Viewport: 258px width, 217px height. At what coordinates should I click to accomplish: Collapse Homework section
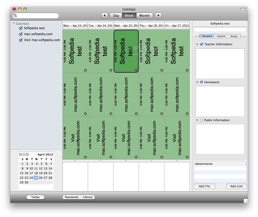pyautogui.click(x=197, y=82)
